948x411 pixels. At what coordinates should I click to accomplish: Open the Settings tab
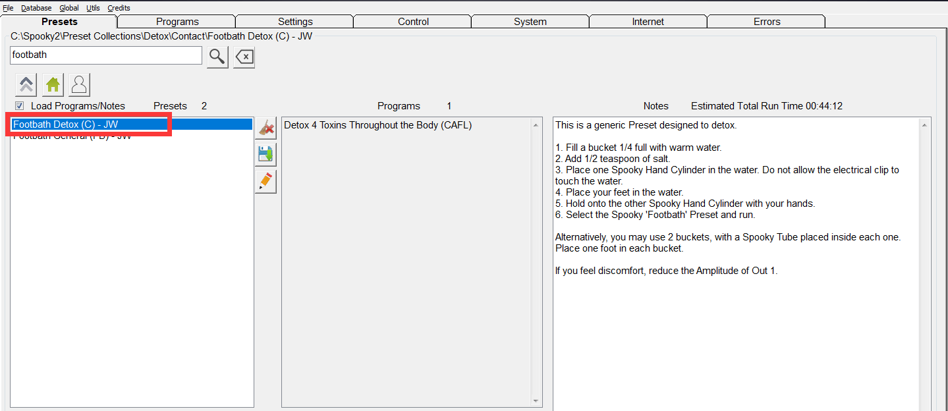(x=295, y=22)
